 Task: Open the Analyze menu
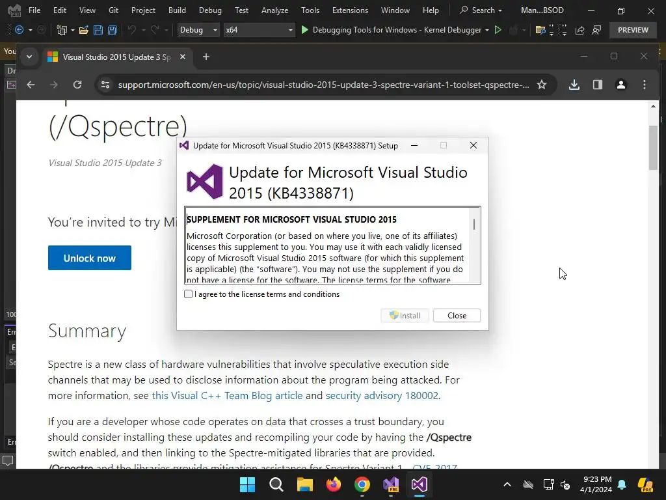(x=275, y=10)
